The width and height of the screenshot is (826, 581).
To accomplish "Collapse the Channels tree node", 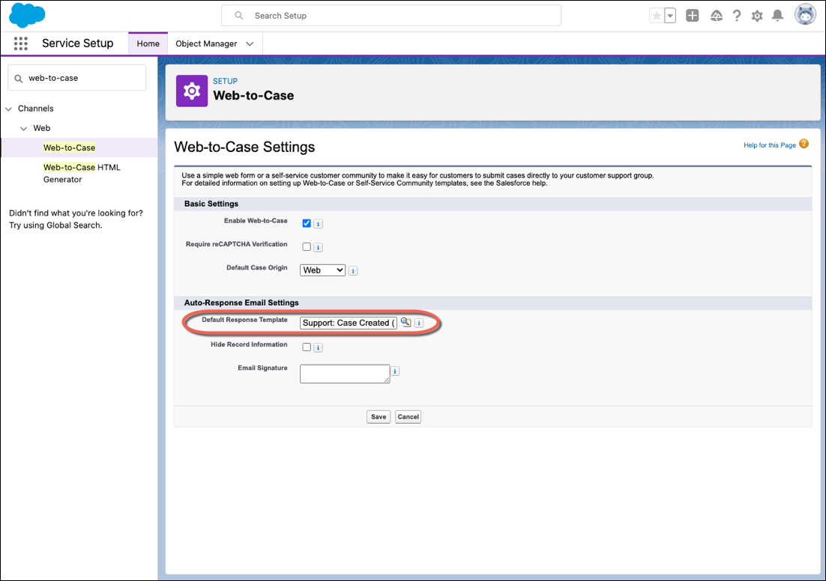I will click(x=8, y=109).
